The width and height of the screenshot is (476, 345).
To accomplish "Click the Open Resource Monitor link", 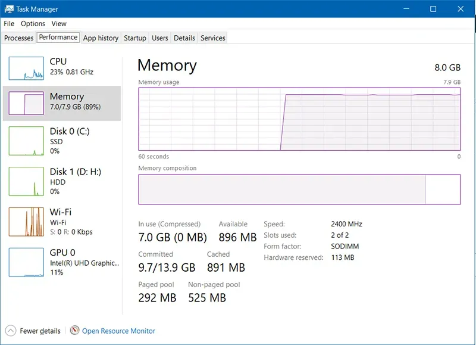I will tap(118, 331).
